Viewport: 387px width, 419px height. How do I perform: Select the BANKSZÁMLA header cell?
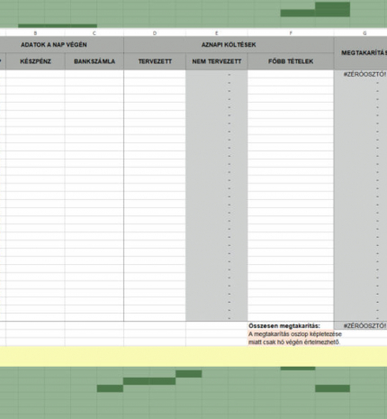pos(94,61)
